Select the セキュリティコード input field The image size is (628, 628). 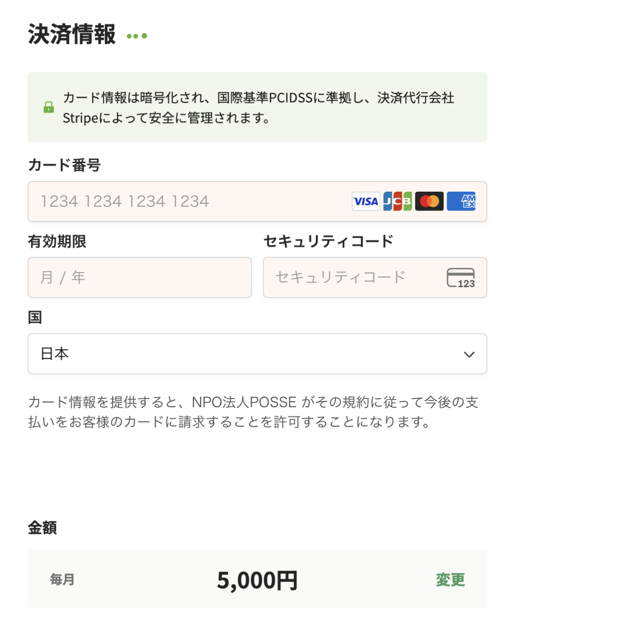tap(351, 278)
